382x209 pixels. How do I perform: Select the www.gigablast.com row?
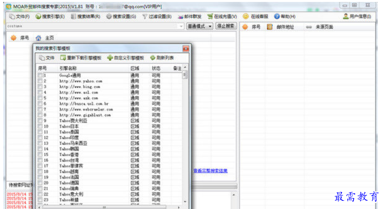110,115
